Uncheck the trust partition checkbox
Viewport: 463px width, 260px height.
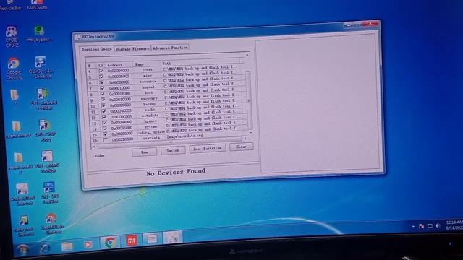click(x=101, y=71)
